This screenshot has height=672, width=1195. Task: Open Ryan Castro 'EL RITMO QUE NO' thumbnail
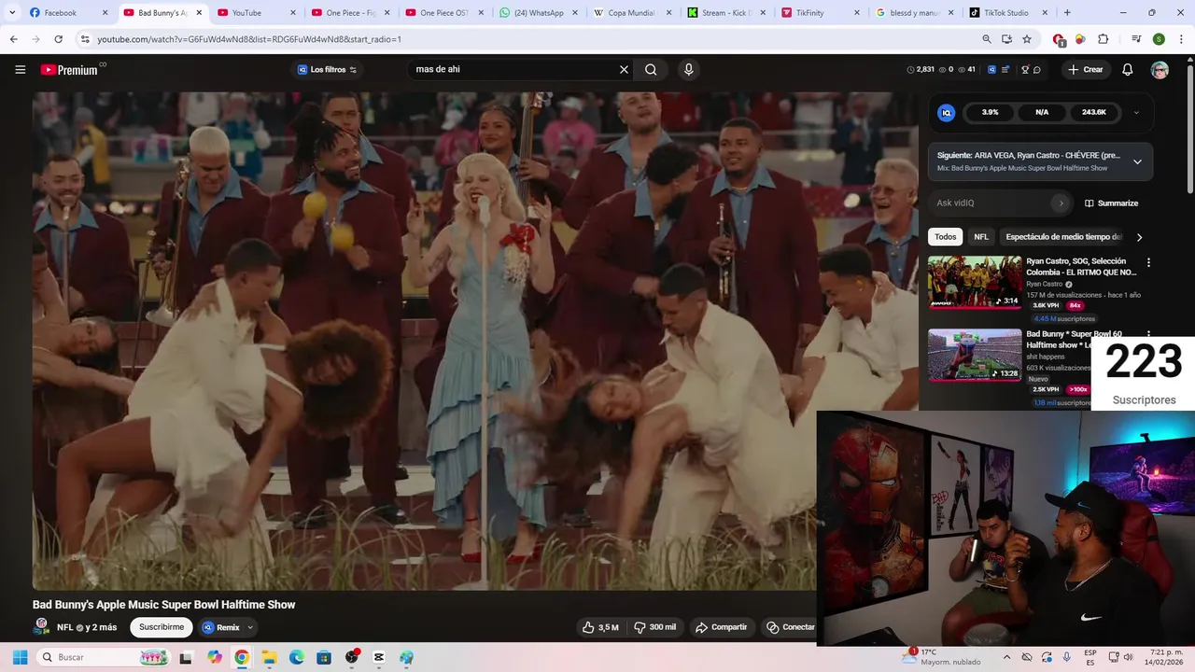(975, 282)
